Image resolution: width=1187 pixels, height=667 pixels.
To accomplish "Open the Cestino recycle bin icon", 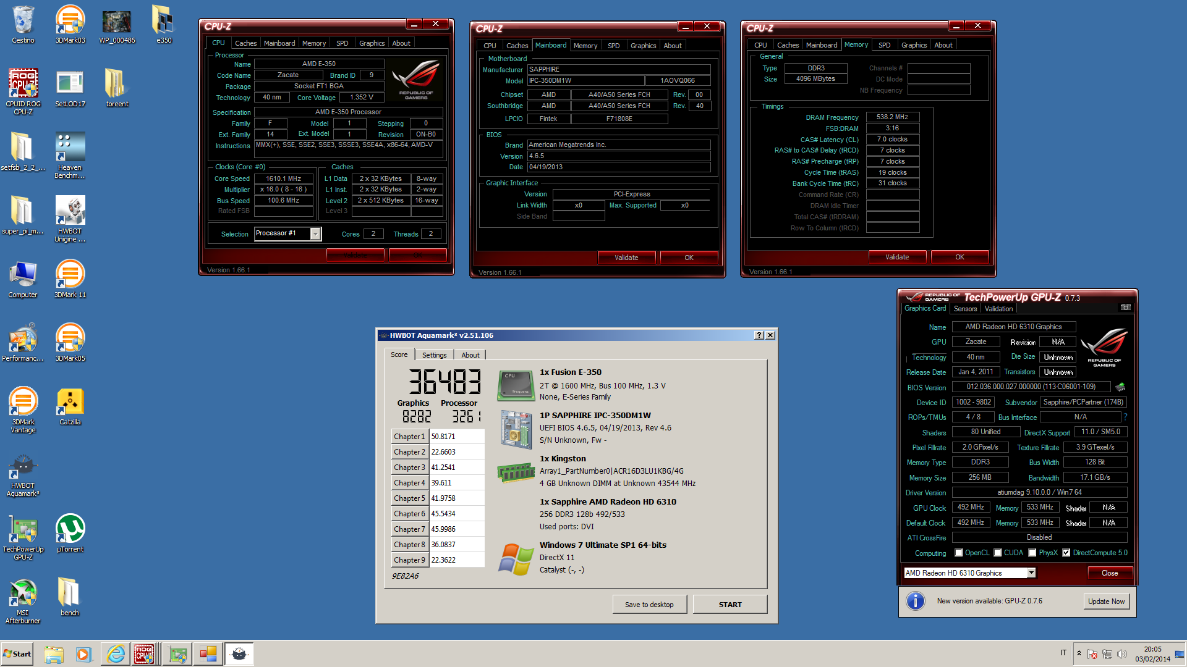I will 23,25.
